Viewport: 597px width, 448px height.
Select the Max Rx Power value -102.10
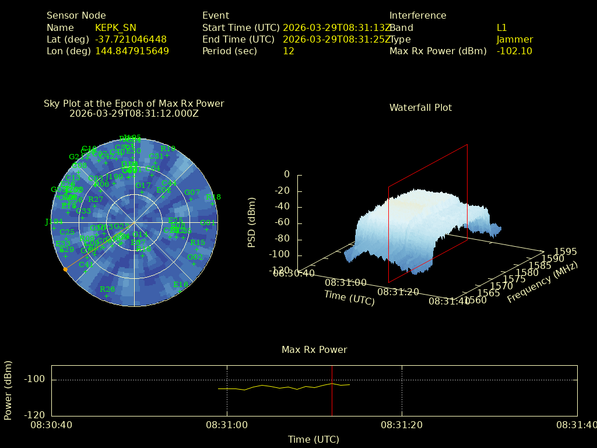click(514, 51)
